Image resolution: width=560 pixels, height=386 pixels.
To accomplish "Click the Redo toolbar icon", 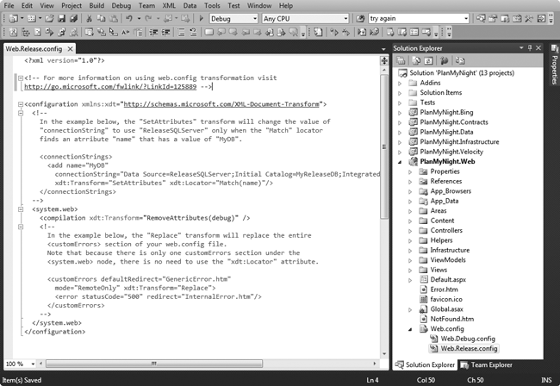I will (x=148, y=19).
